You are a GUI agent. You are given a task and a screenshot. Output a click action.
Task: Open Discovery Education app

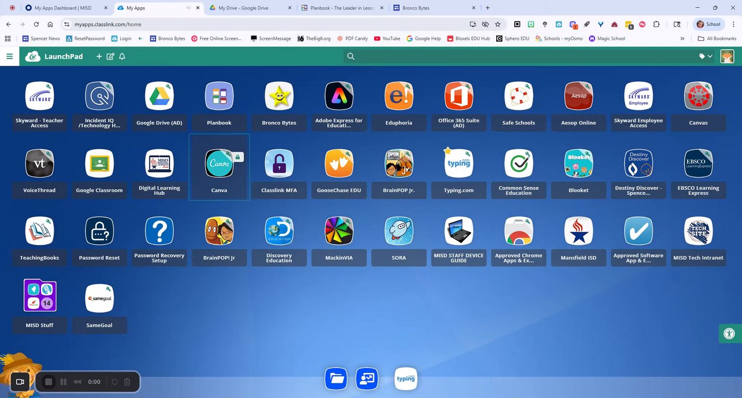279,231
